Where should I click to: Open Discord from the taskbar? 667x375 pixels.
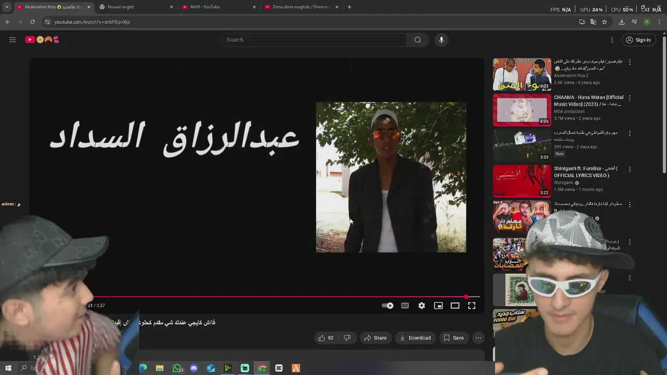coord(194,368)
